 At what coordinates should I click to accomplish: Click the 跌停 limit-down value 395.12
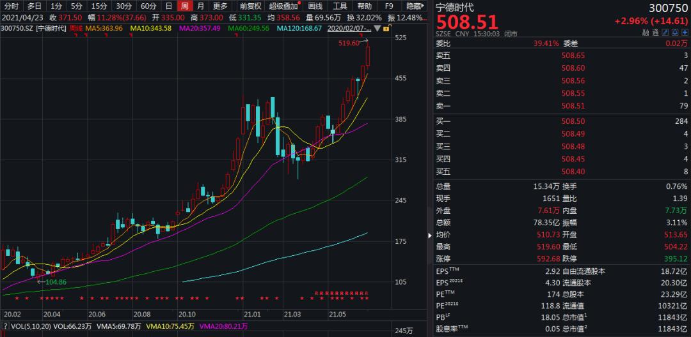tap(676, 258)
